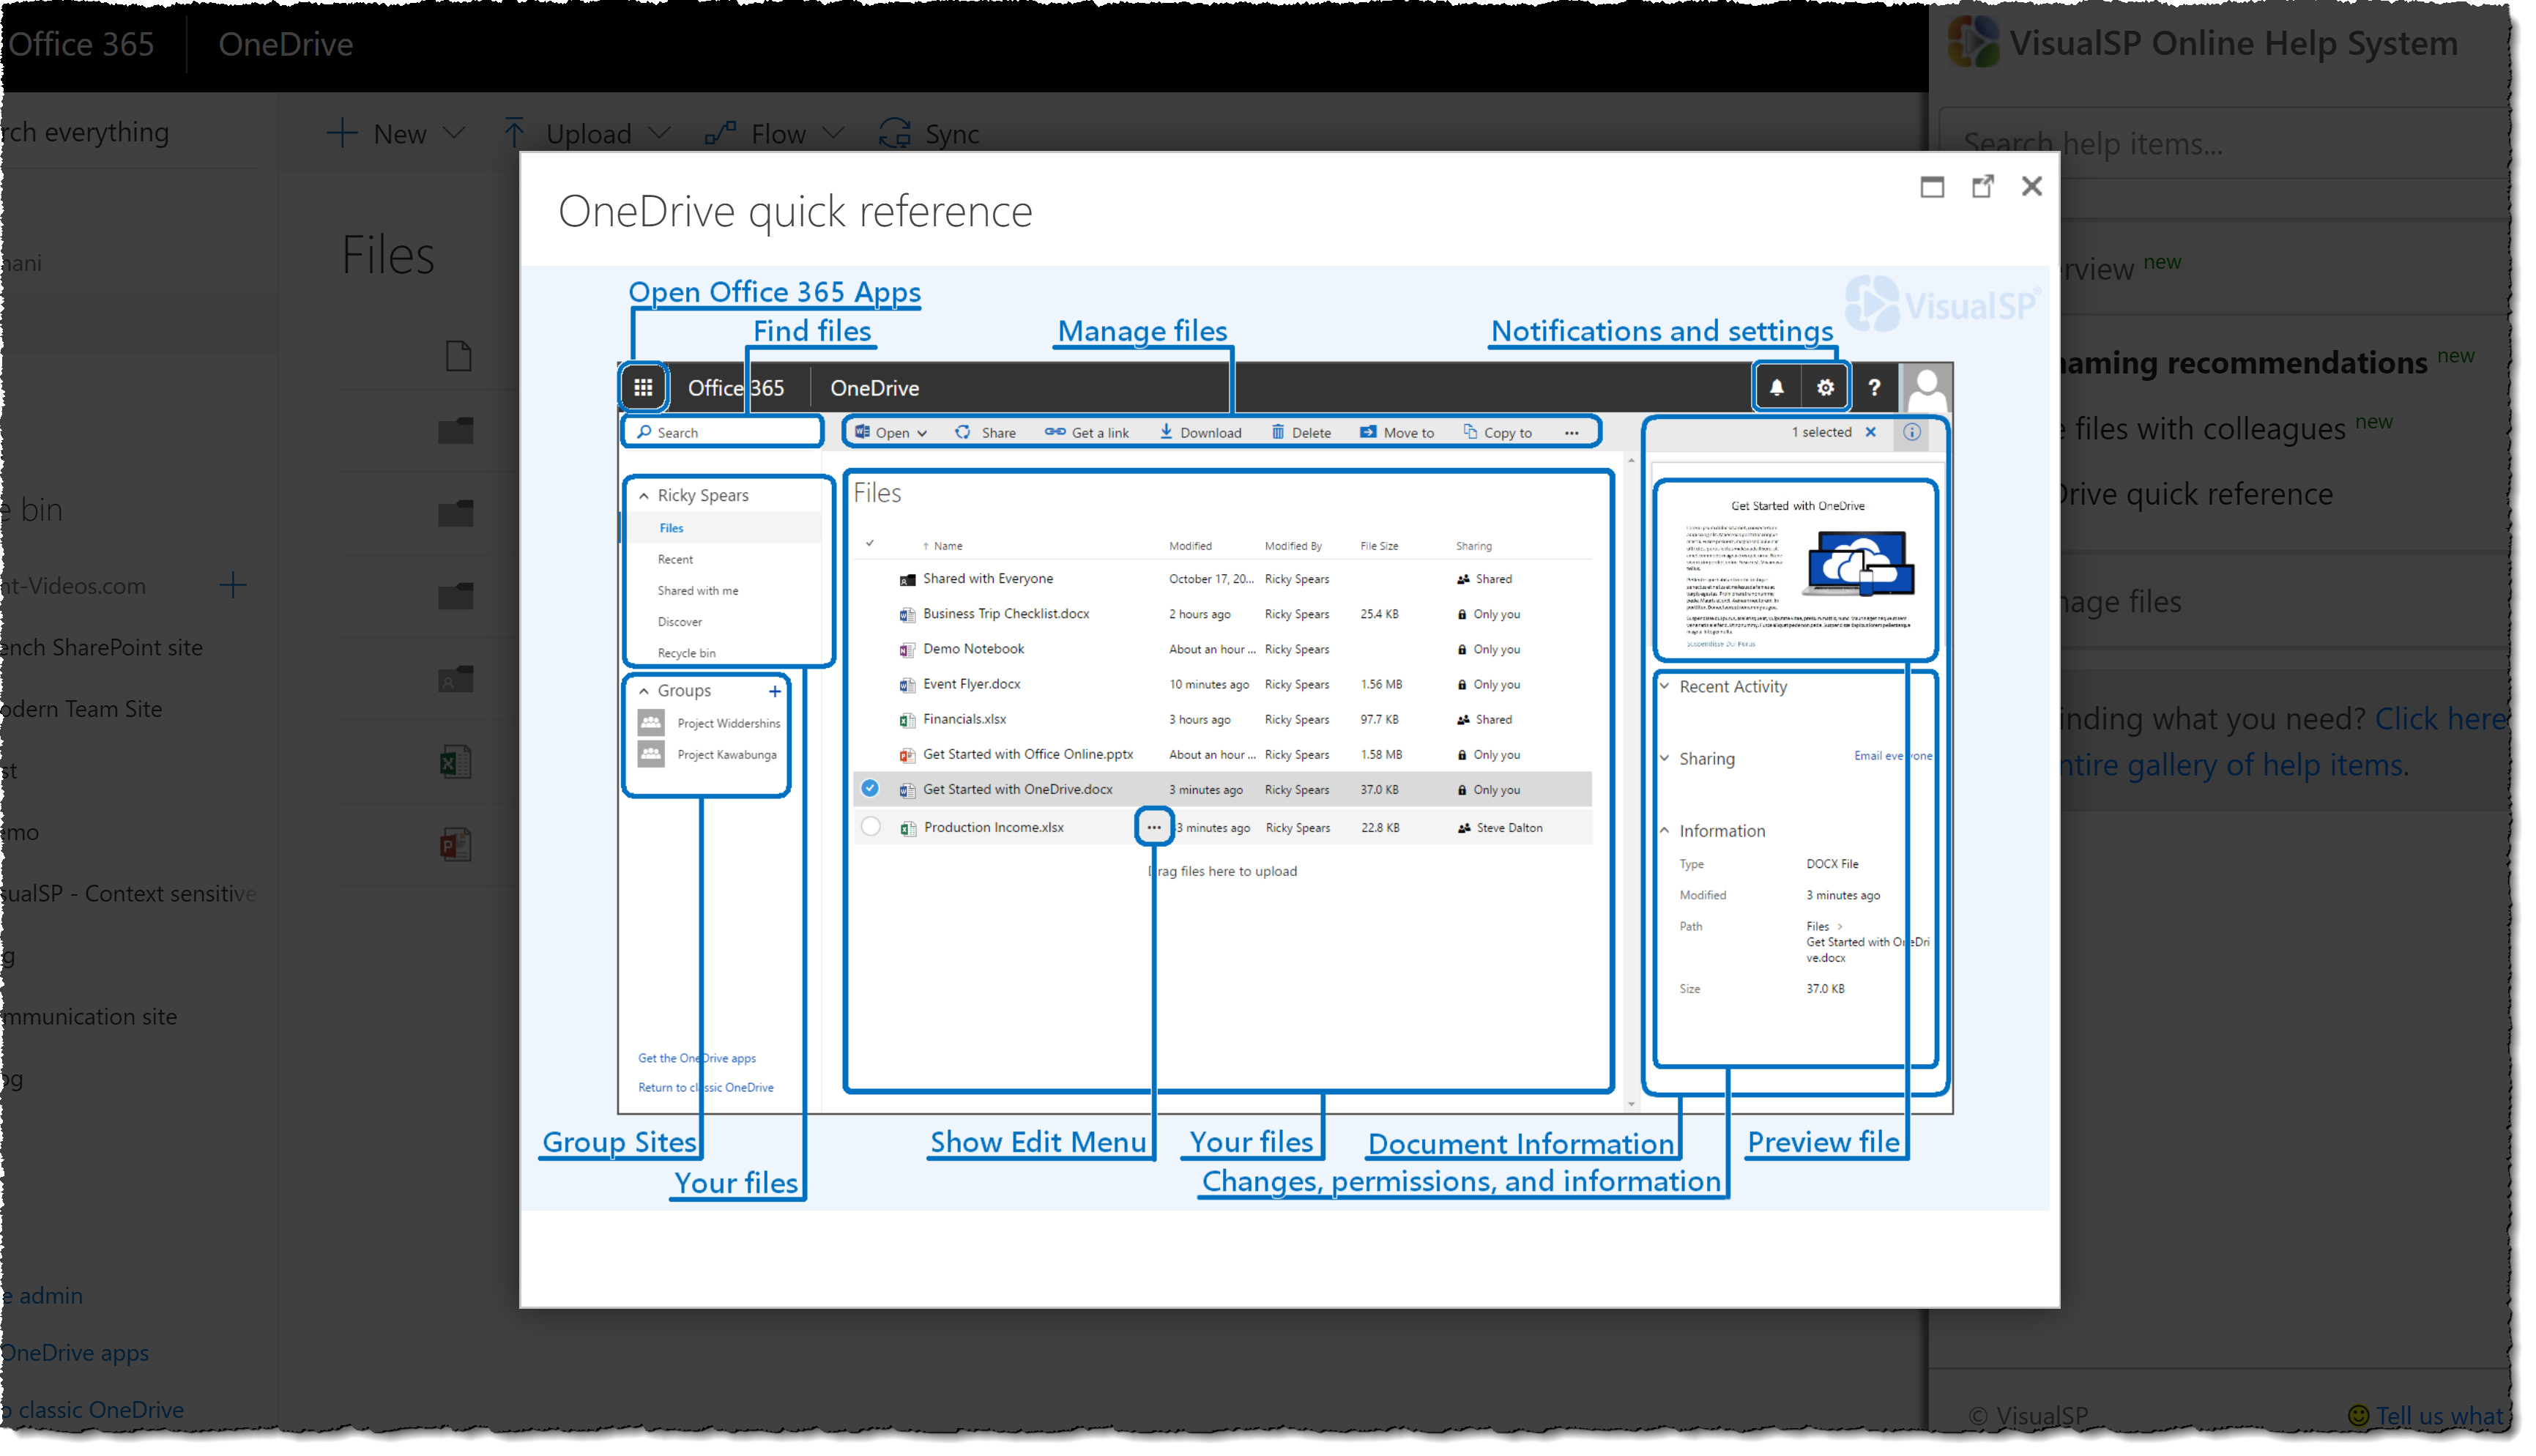Click the Share toolbar button

(x=986, y=434)
